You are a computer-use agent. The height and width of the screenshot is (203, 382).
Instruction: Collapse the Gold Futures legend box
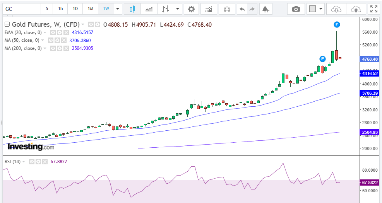coord(7,25)
